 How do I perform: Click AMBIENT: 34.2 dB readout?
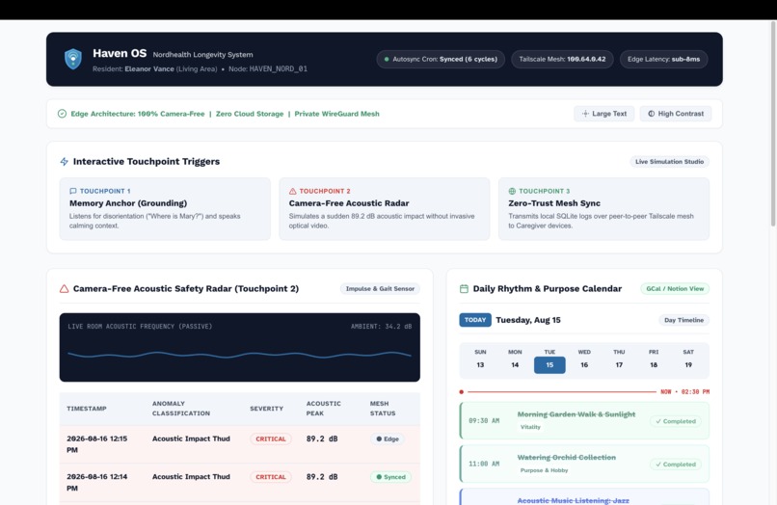click(381, 326)
